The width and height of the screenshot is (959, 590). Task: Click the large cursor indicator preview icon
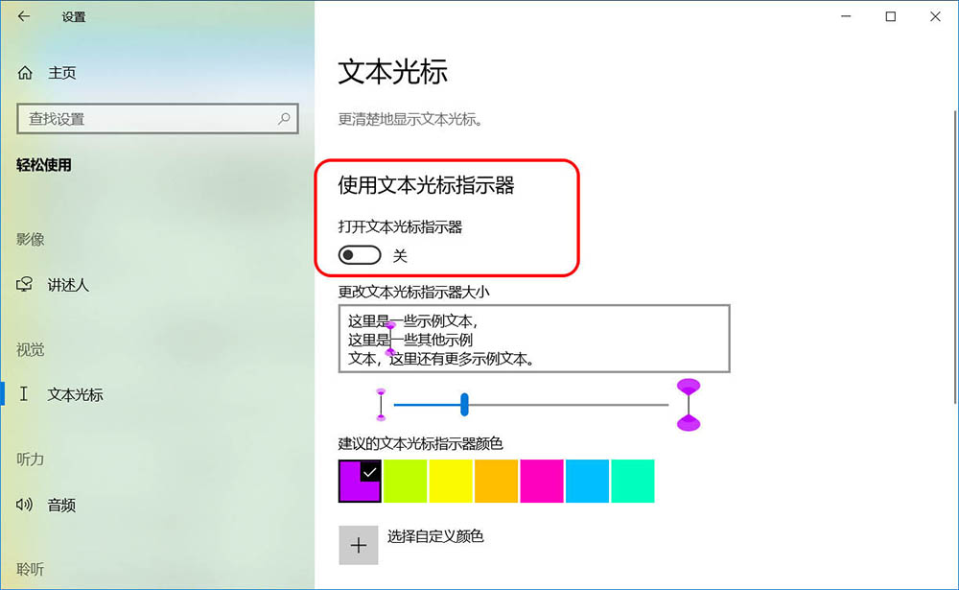689,405
